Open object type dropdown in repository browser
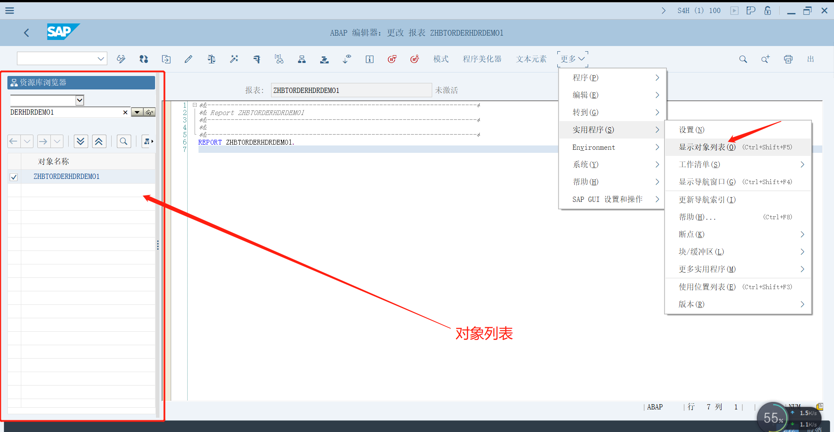The height and width of the screenshot is (432, 834). 79,100
